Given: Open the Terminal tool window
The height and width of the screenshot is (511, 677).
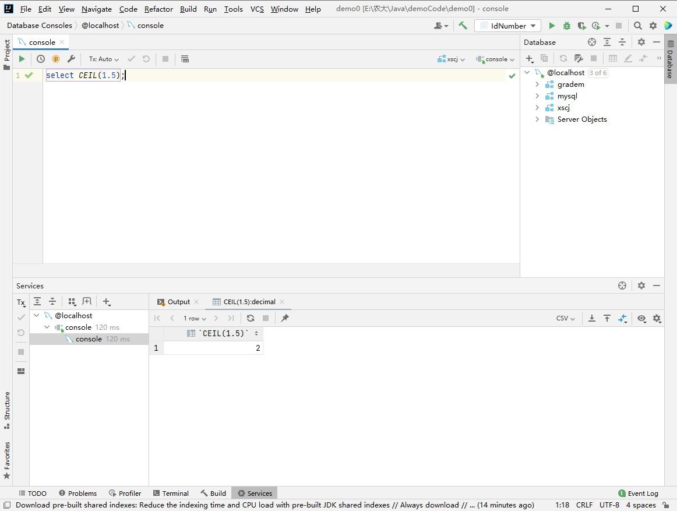Looking at the screenshot, I should tap(171, 493).
